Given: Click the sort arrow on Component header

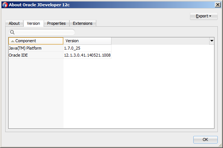Looking at the screenshot, I should click(x=13, y=41).
